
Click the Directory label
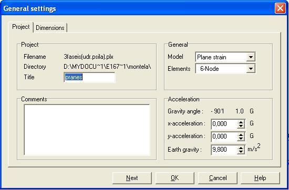point(35,67)
